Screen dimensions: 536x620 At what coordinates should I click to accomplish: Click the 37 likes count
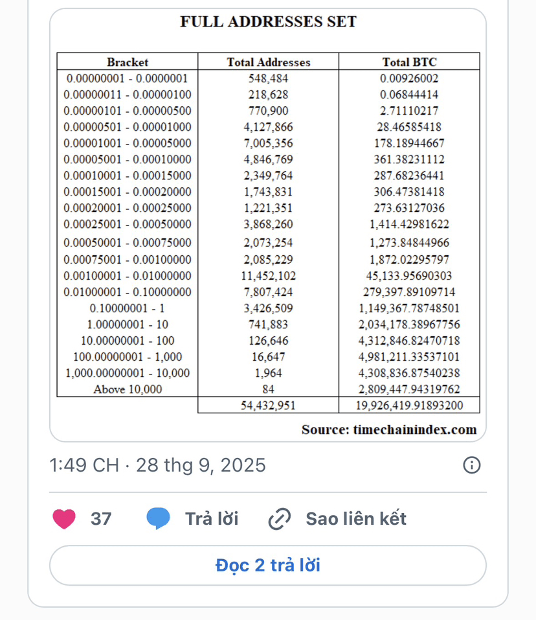tap(101, 519)
